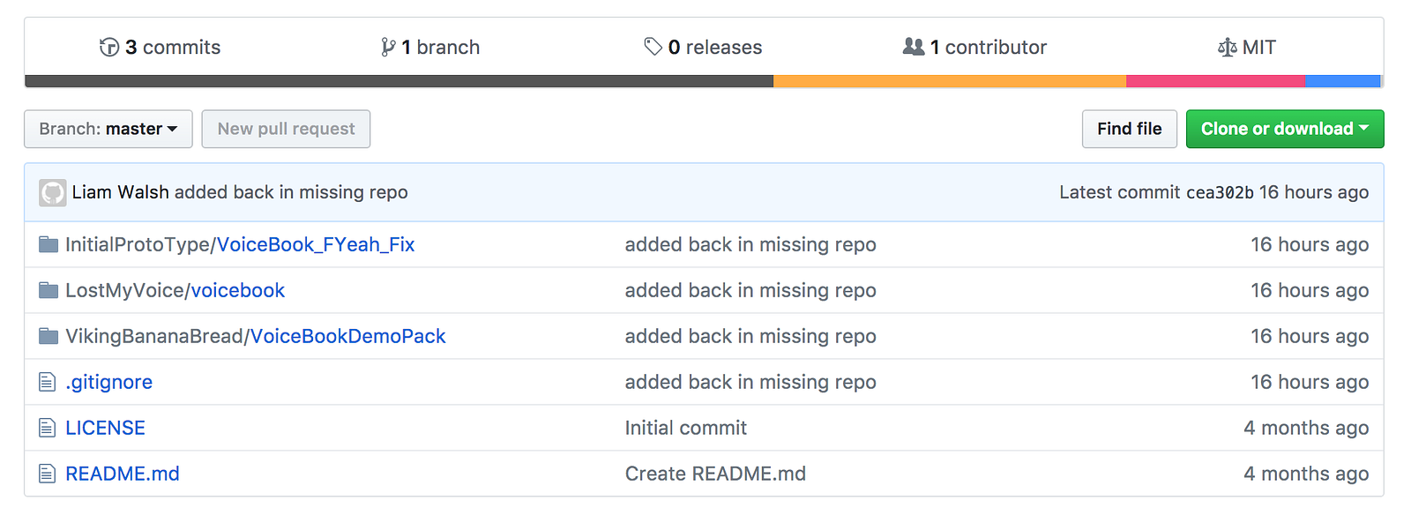Click the contributors people icon
This screenshot has width=1411, height=508.
tap(914, 47)
